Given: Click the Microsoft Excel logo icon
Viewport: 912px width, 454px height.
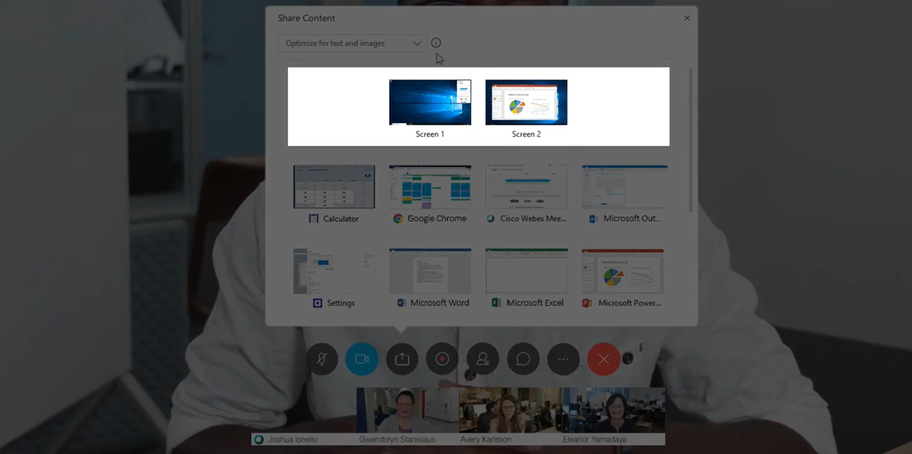Looking at the screenshot, I should 496,303.
